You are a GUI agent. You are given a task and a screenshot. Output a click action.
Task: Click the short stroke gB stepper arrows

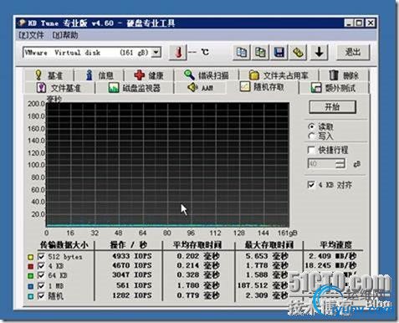pos(340,164)
